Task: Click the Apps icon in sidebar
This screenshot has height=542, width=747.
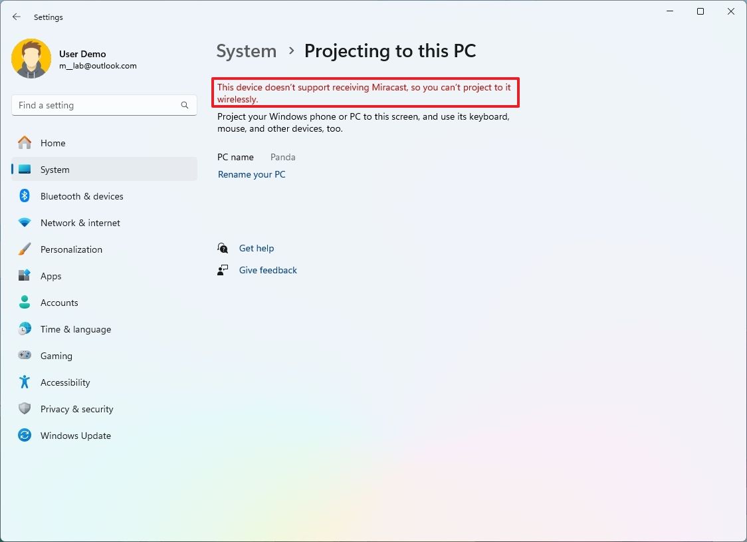Action: tap(25, 276)
